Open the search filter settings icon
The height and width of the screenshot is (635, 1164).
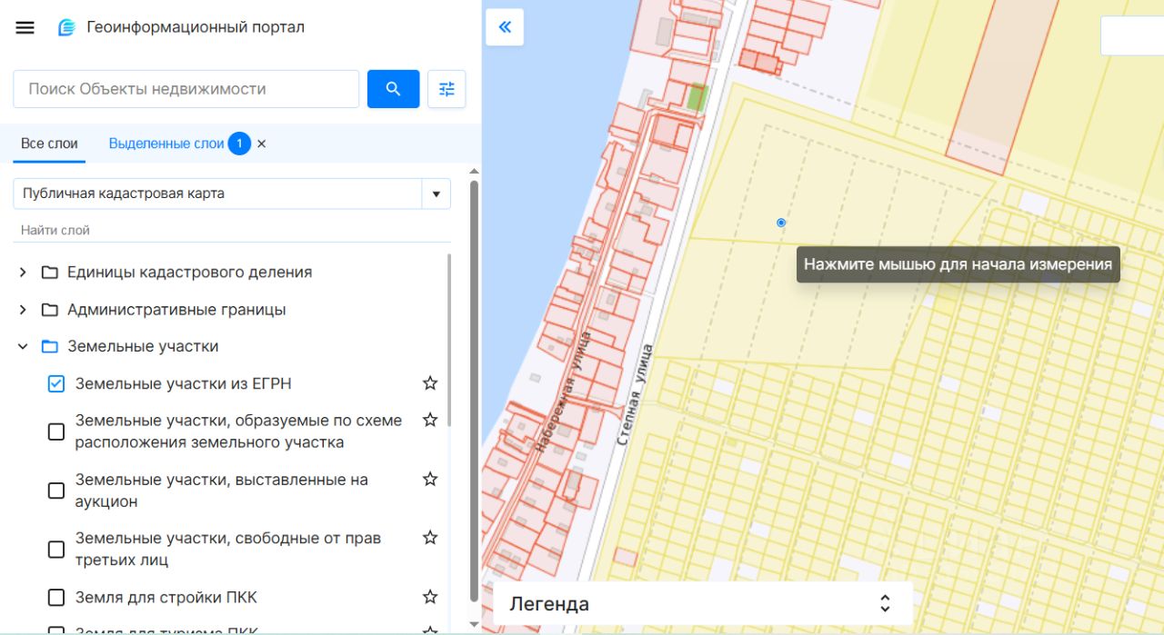pyautogui.click(x=447, y=89)
